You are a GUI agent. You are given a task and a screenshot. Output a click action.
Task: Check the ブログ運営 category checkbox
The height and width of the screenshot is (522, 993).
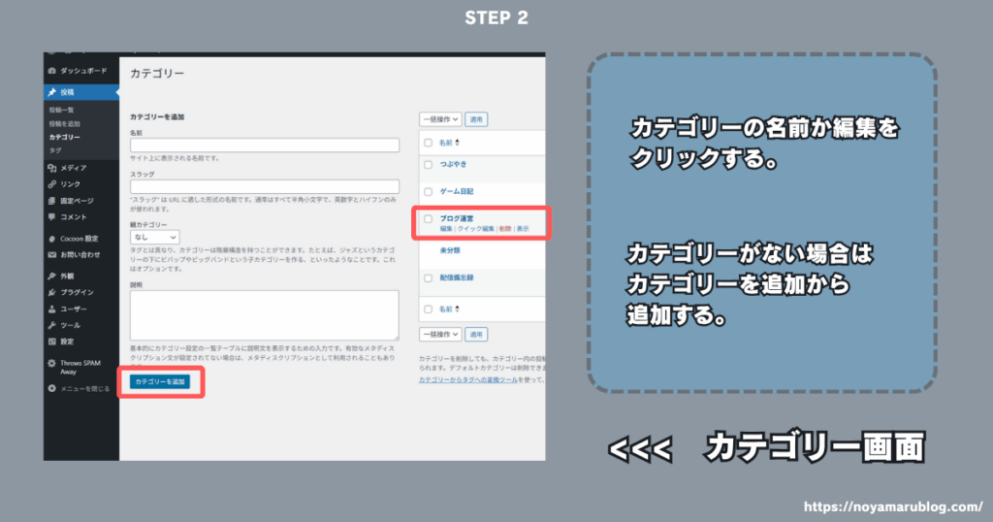coord(428,219)
